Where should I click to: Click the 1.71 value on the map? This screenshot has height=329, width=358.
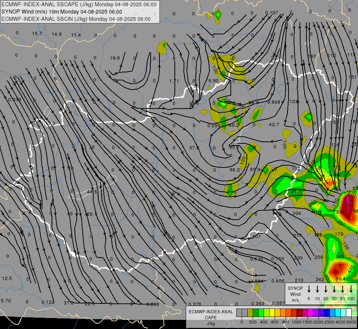174,81
